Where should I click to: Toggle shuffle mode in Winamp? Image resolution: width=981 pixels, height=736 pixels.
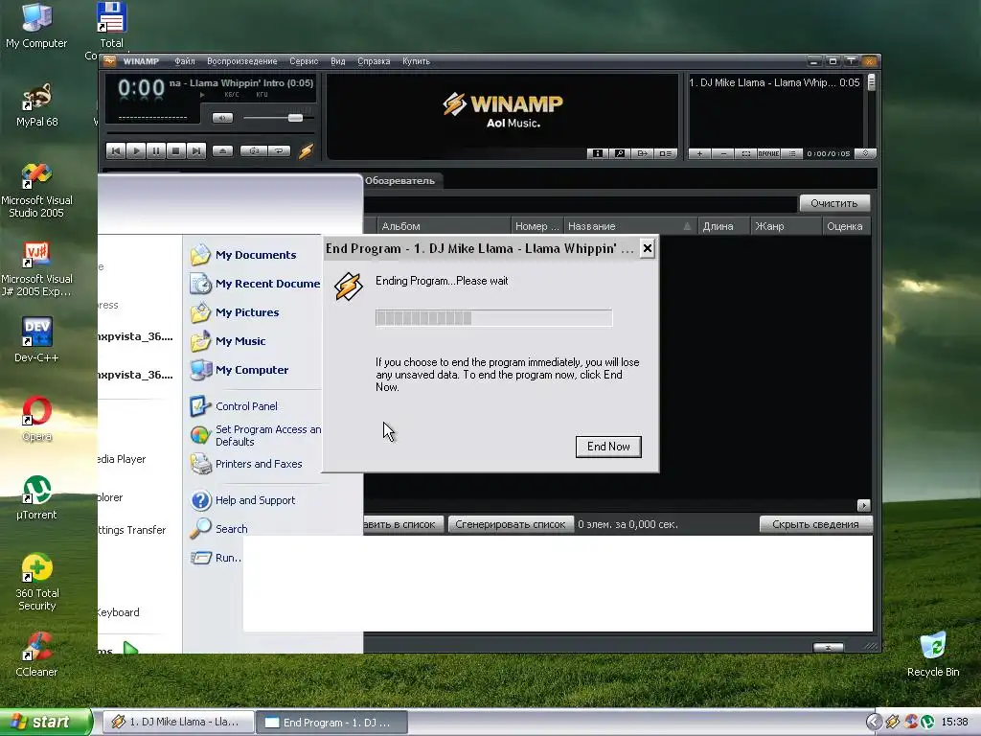click(253, 150)
